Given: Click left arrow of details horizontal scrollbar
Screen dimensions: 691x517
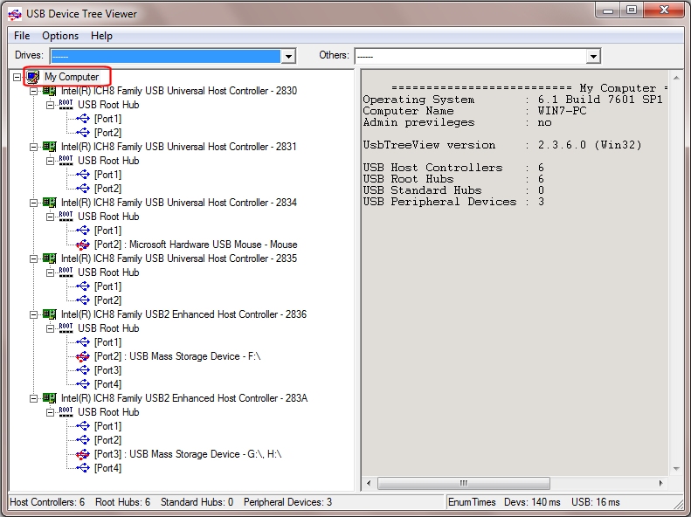Looking at the screenshot, I should 369,484.
